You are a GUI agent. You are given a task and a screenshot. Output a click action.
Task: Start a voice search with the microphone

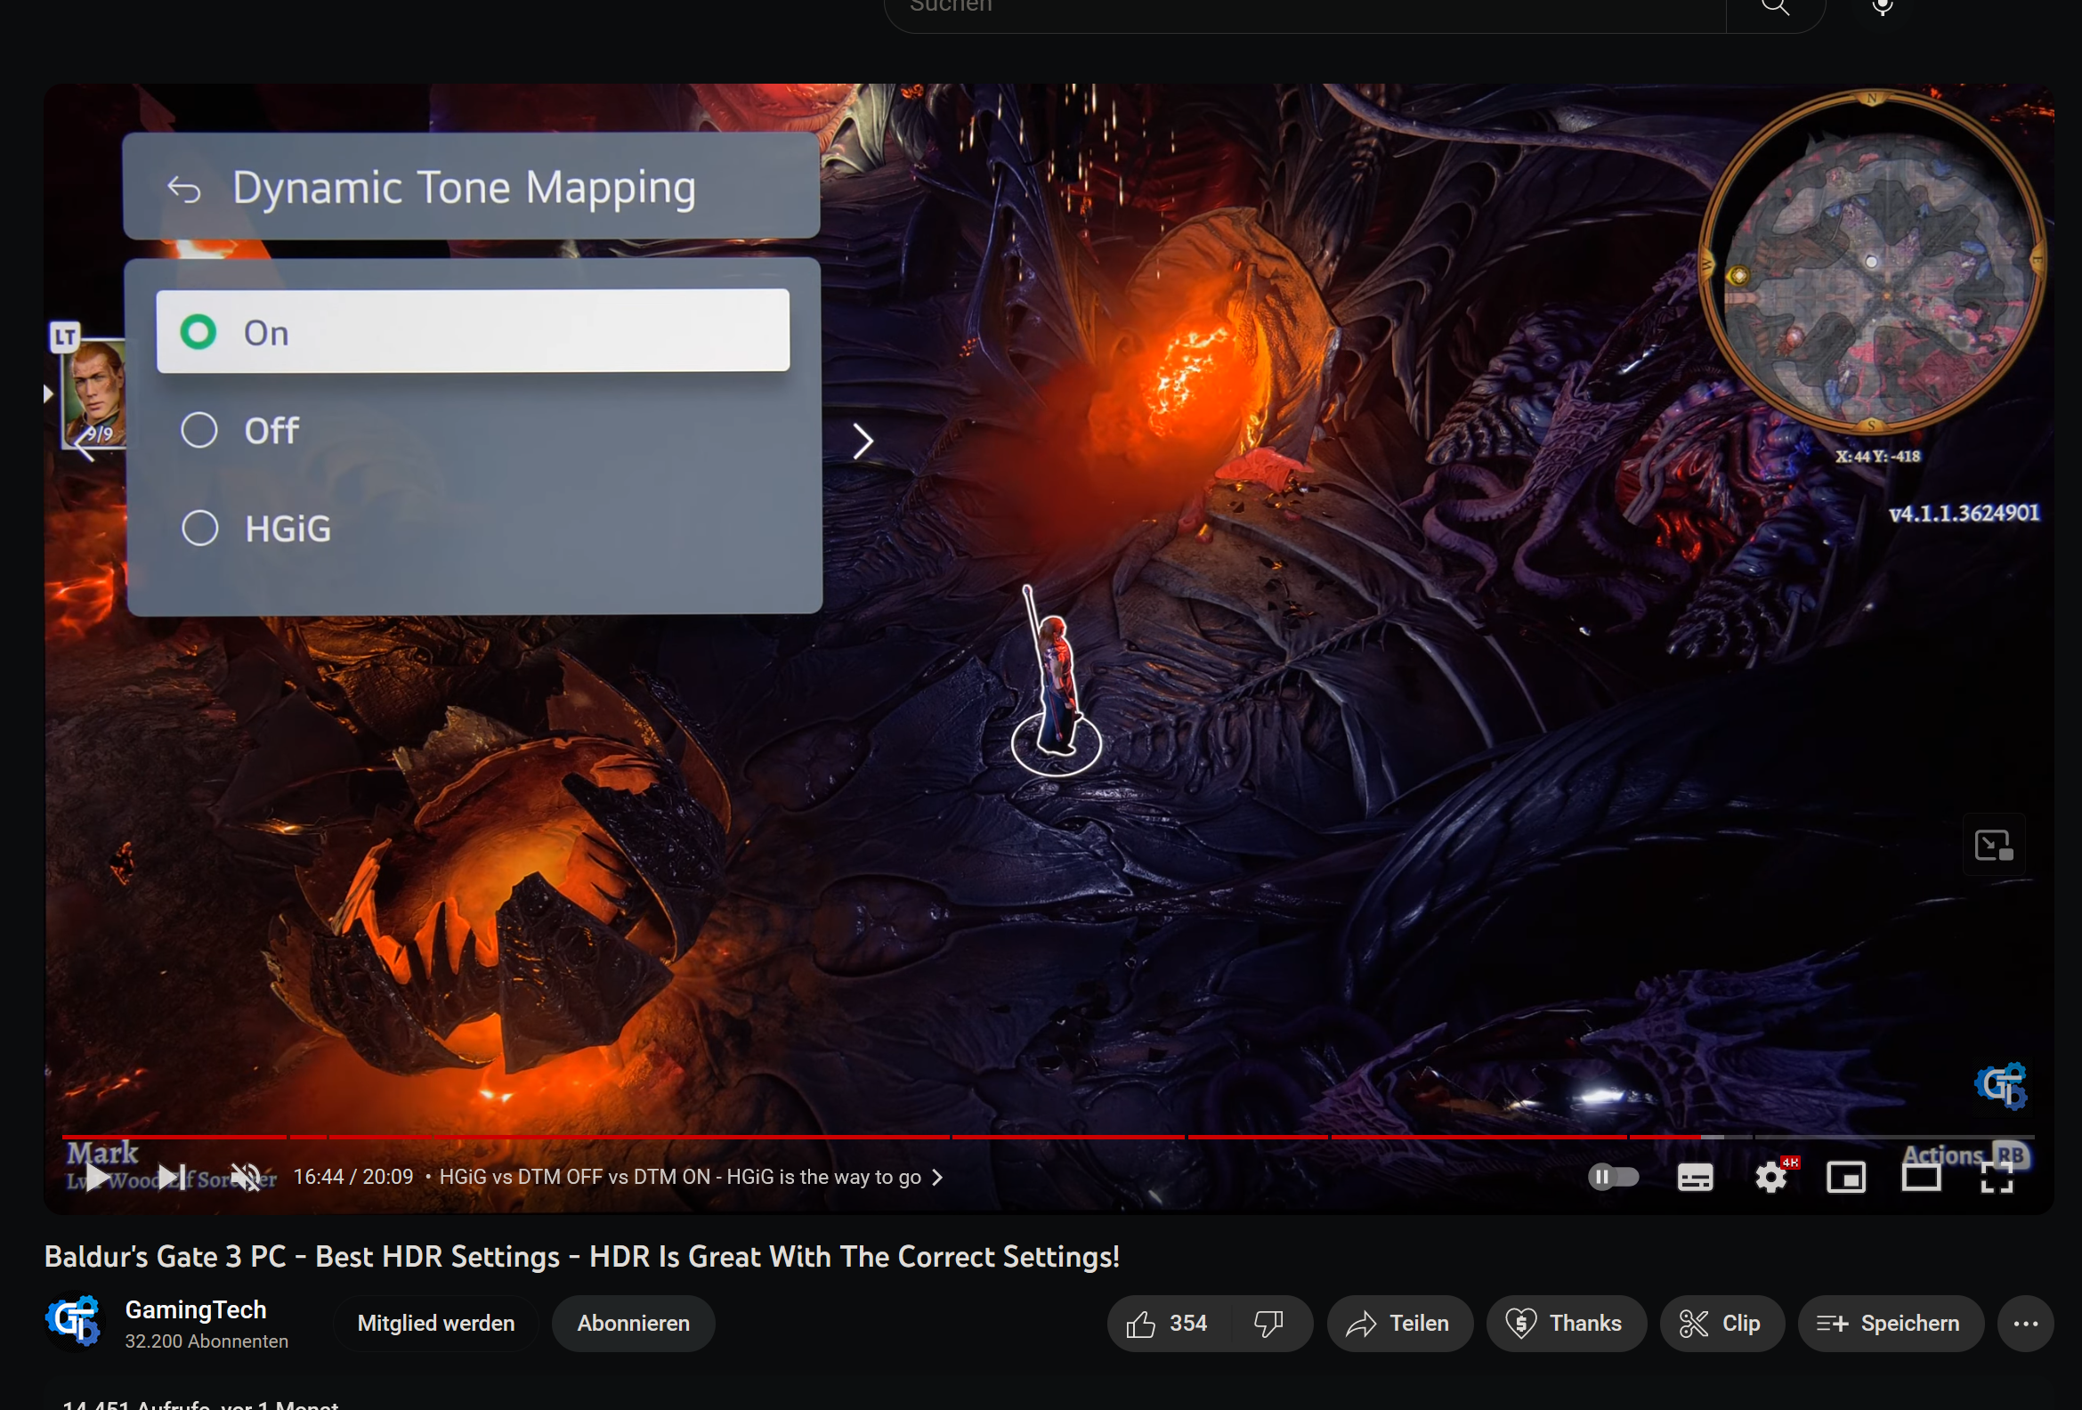1882,7
